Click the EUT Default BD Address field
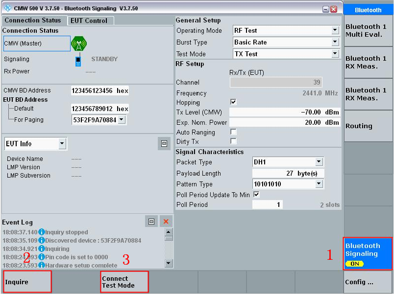The width and height of the screenshot is (394, 294). click(100, 109)
